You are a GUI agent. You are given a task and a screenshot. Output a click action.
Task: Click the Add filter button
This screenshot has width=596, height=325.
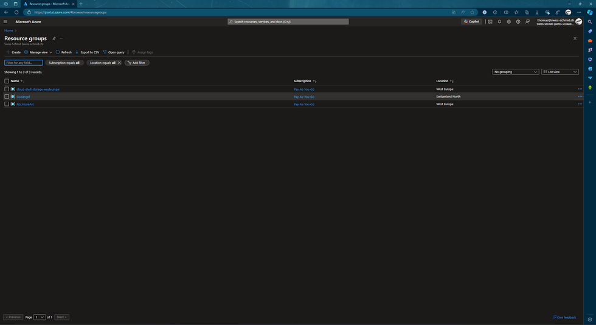pos(137,63)
